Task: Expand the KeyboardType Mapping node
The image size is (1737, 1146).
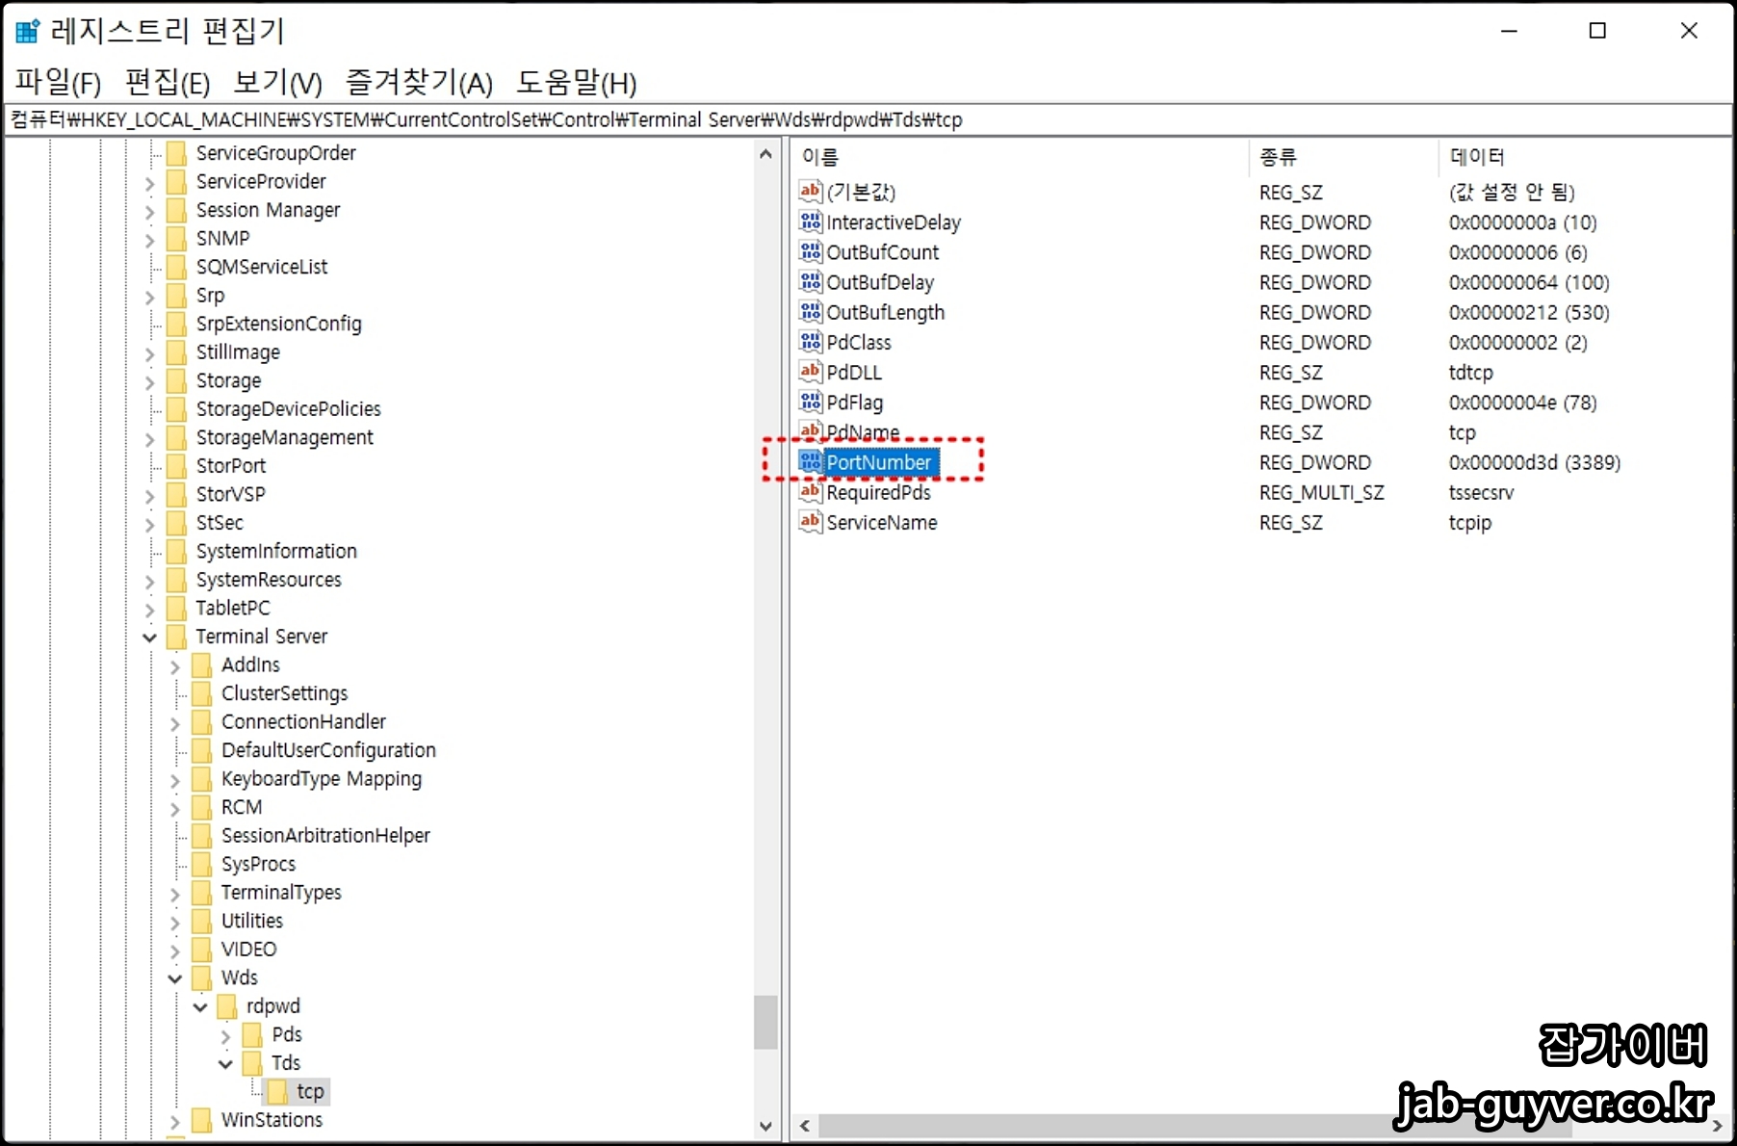Action: [175, 780]
